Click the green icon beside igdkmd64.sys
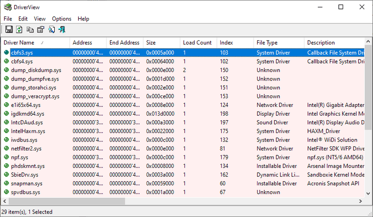Image resolution: width=373 pixels, height=217 pixels. 6,114
